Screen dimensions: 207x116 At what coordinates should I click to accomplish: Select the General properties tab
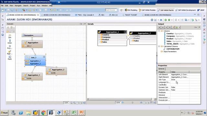click(161, 69)
